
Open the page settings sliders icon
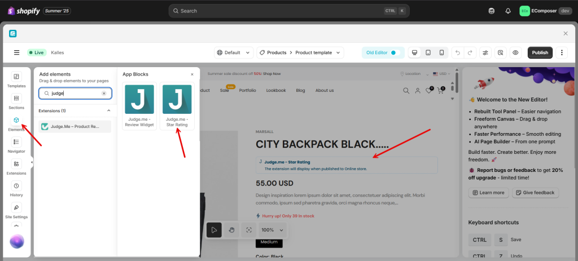pos(485,52)
